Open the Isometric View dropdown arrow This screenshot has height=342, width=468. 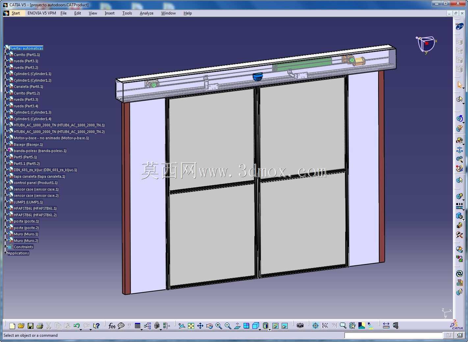260,329
